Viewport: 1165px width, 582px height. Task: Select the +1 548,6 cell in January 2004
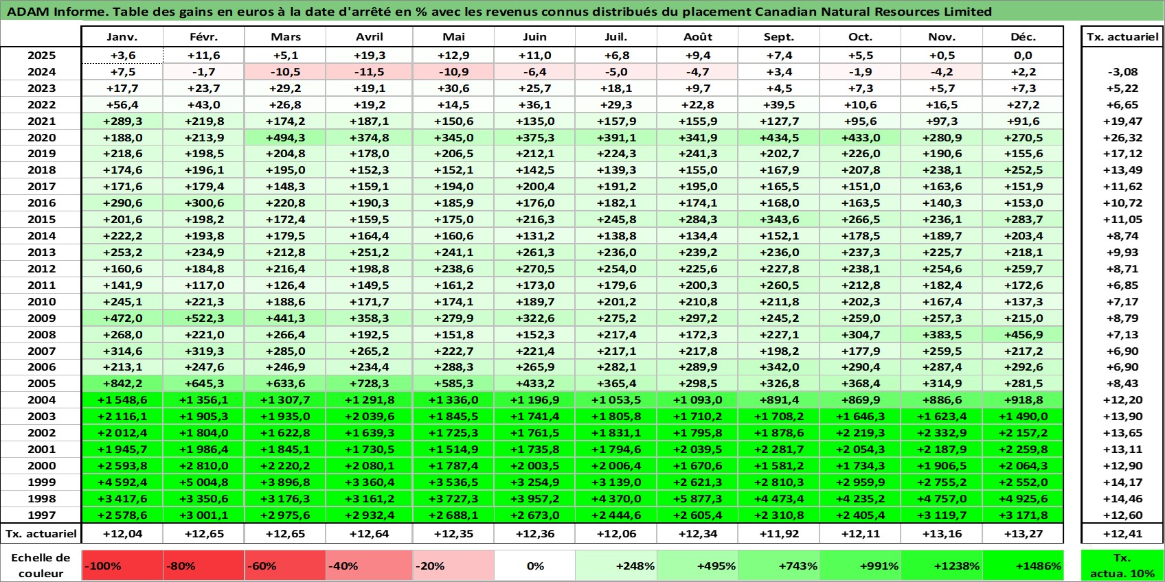tap(122, 400)
